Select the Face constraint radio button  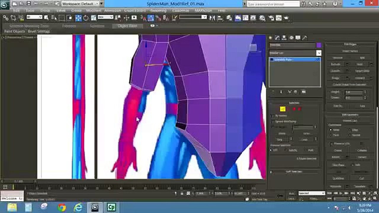[x=331, y=135]
